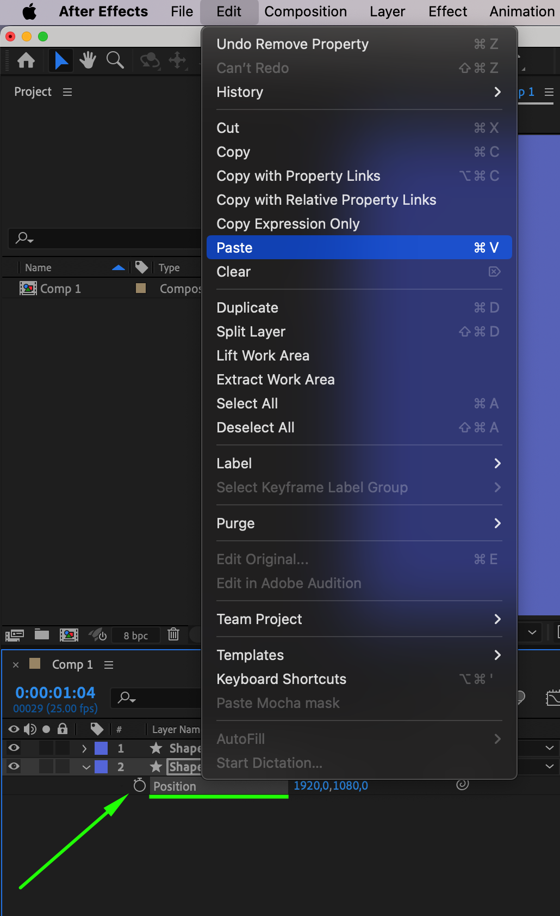This screenshot has height=916, width=560.
Task: Click layer 2 blue label color swatch
Action: (101, 767)
